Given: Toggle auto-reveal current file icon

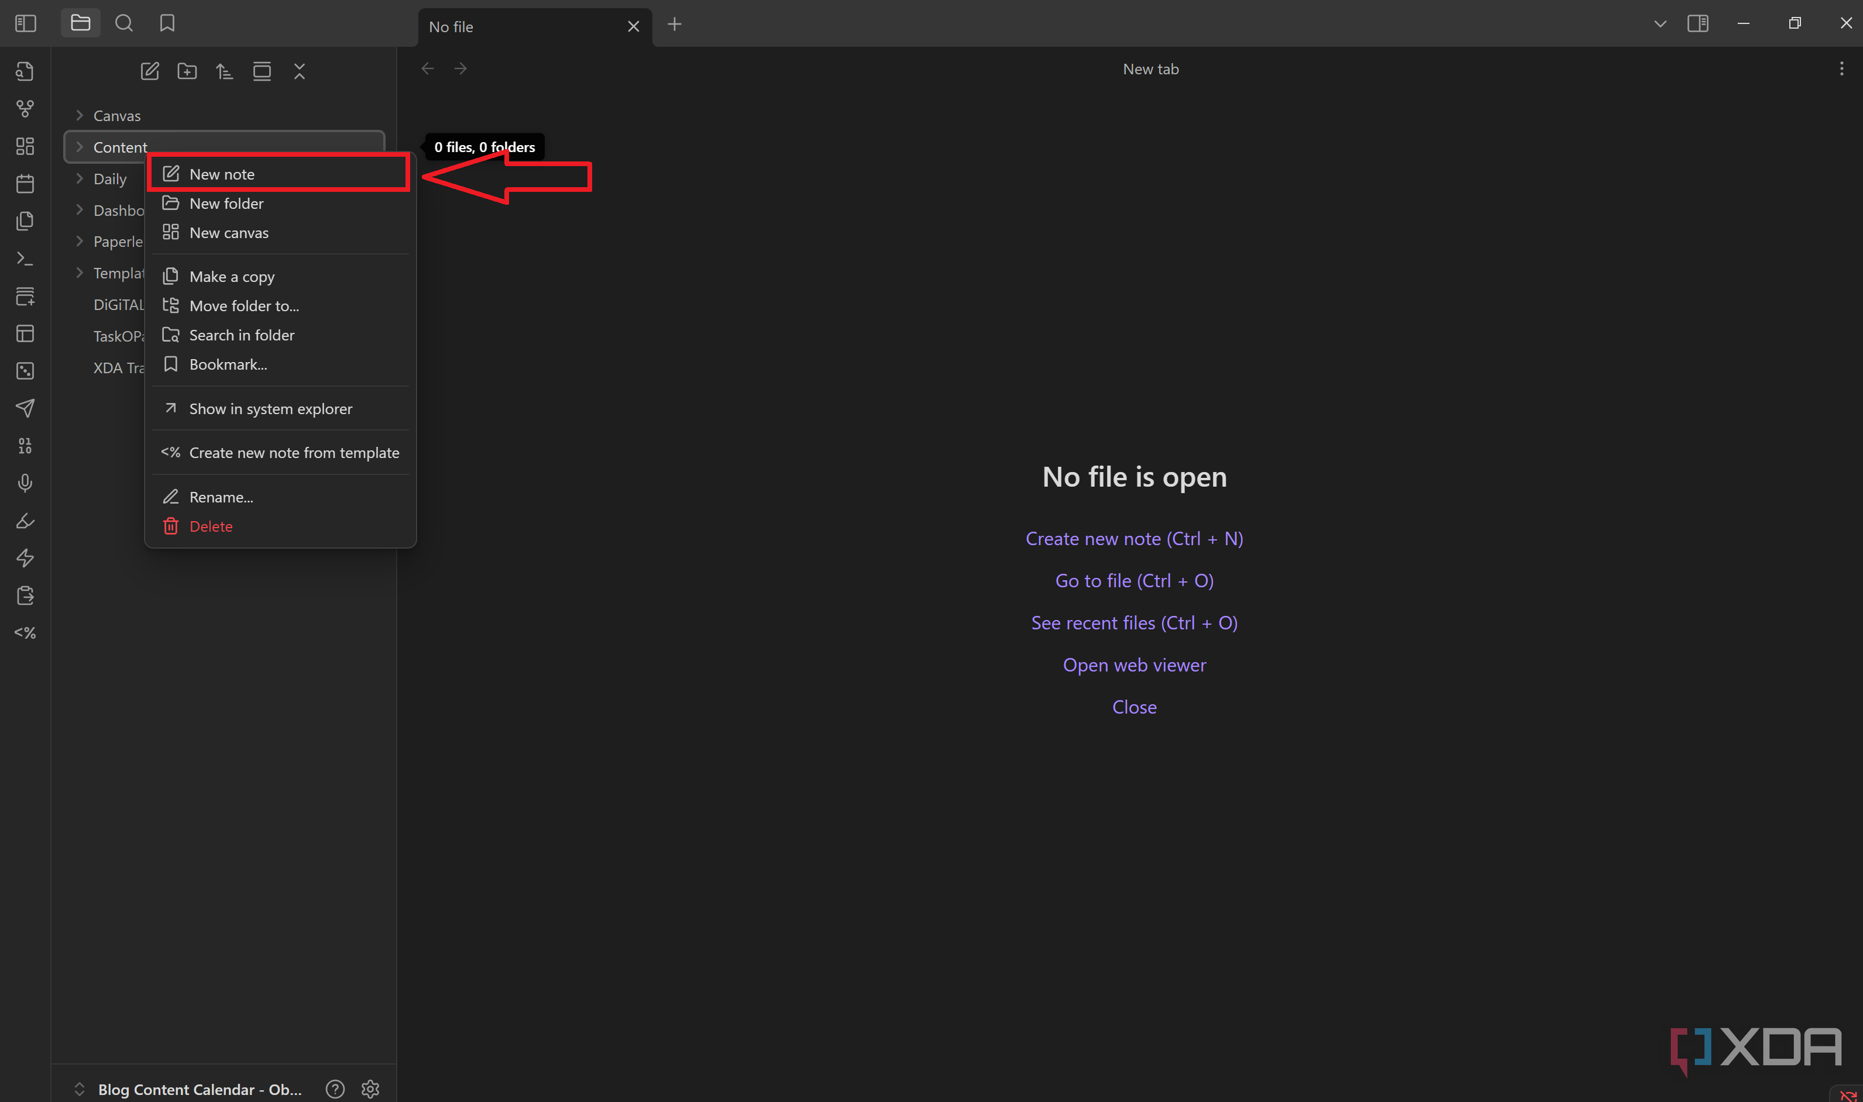Looking at the screenshot, I should tap(262, 71).
